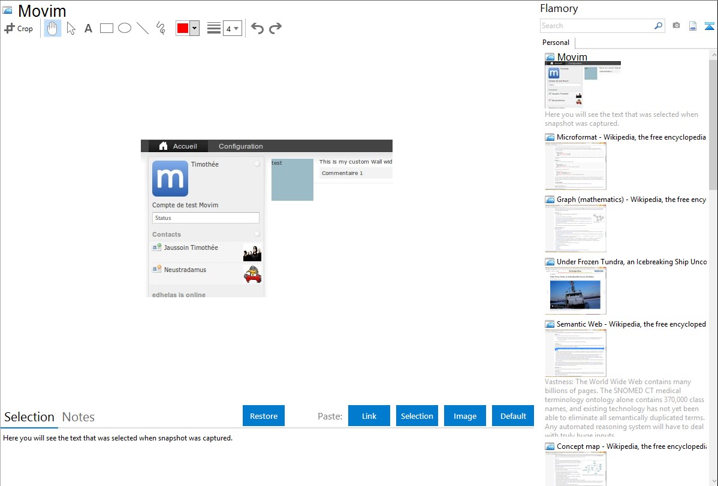
Task: Open the line thickness dropdown showing 4
Action: tap(232, 28)
